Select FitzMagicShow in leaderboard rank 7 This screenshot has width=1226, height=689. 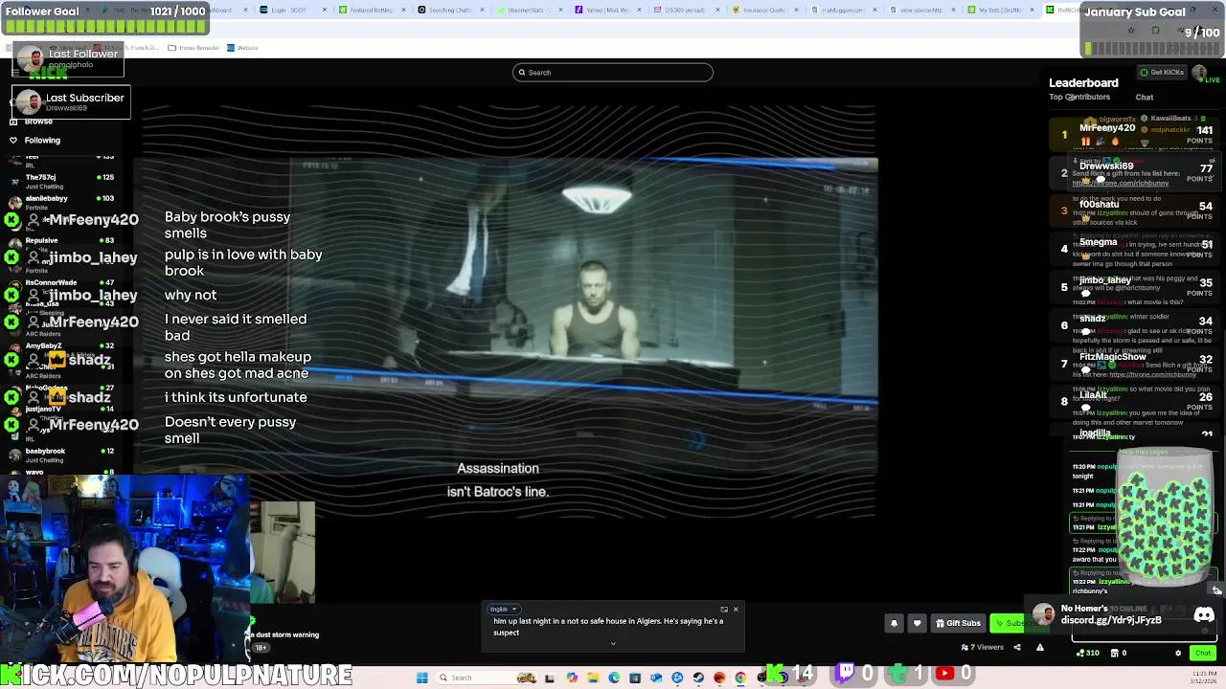[x=1112, y=357]
